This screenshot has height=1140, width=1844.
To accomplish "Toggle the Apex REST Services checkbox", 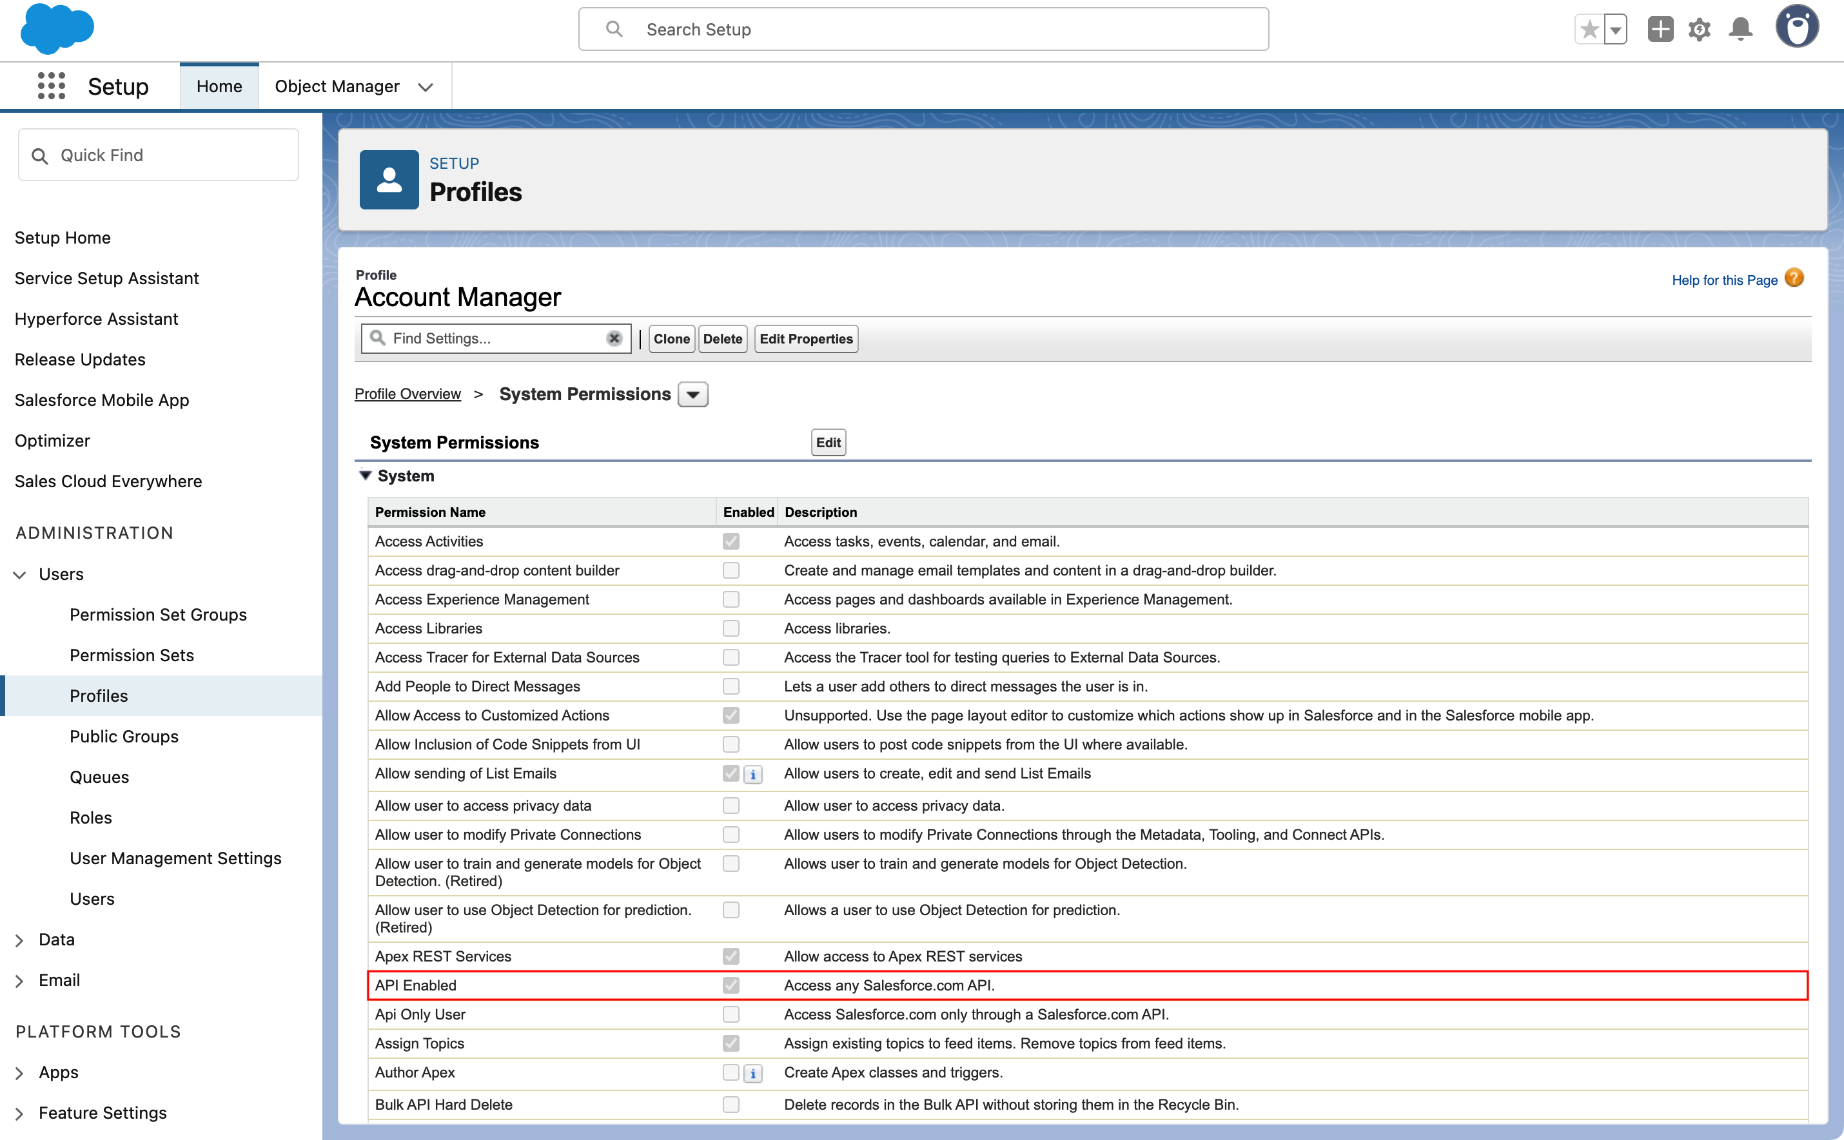I will 731,956.
